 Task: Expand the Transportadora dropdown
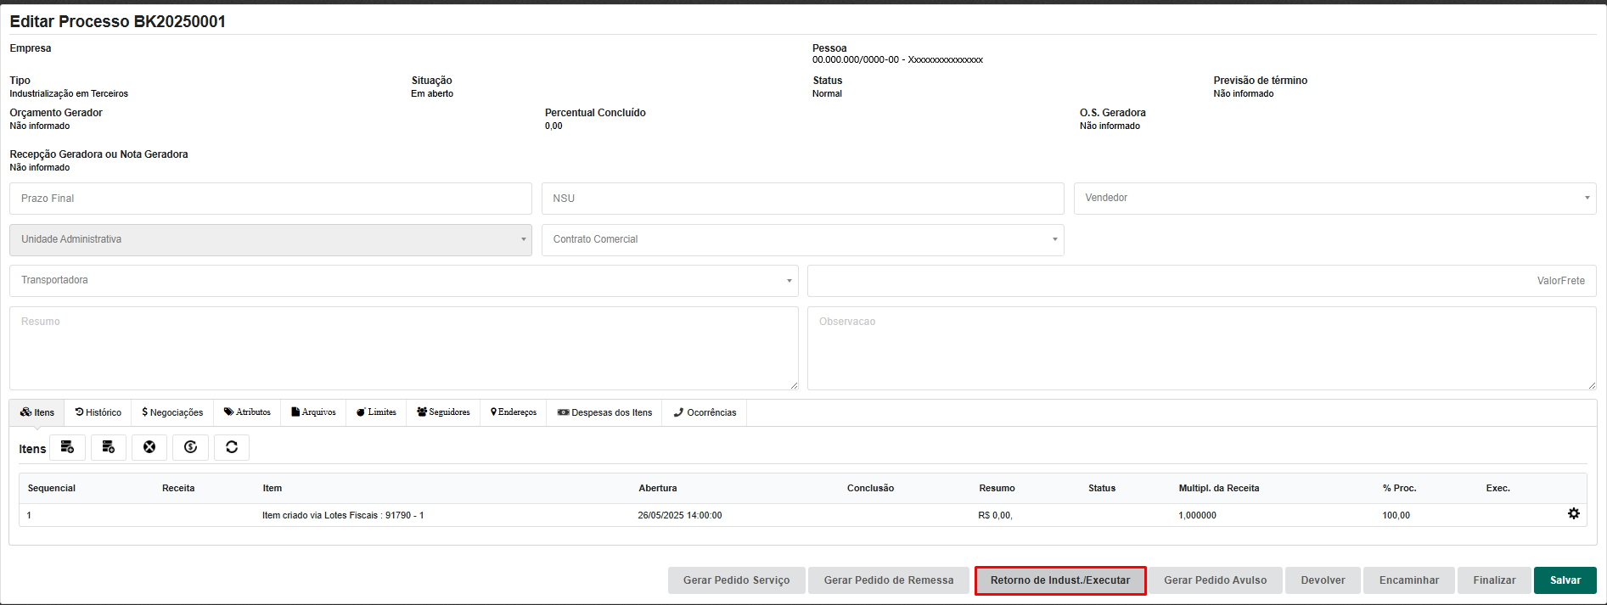tap(403, 281)
